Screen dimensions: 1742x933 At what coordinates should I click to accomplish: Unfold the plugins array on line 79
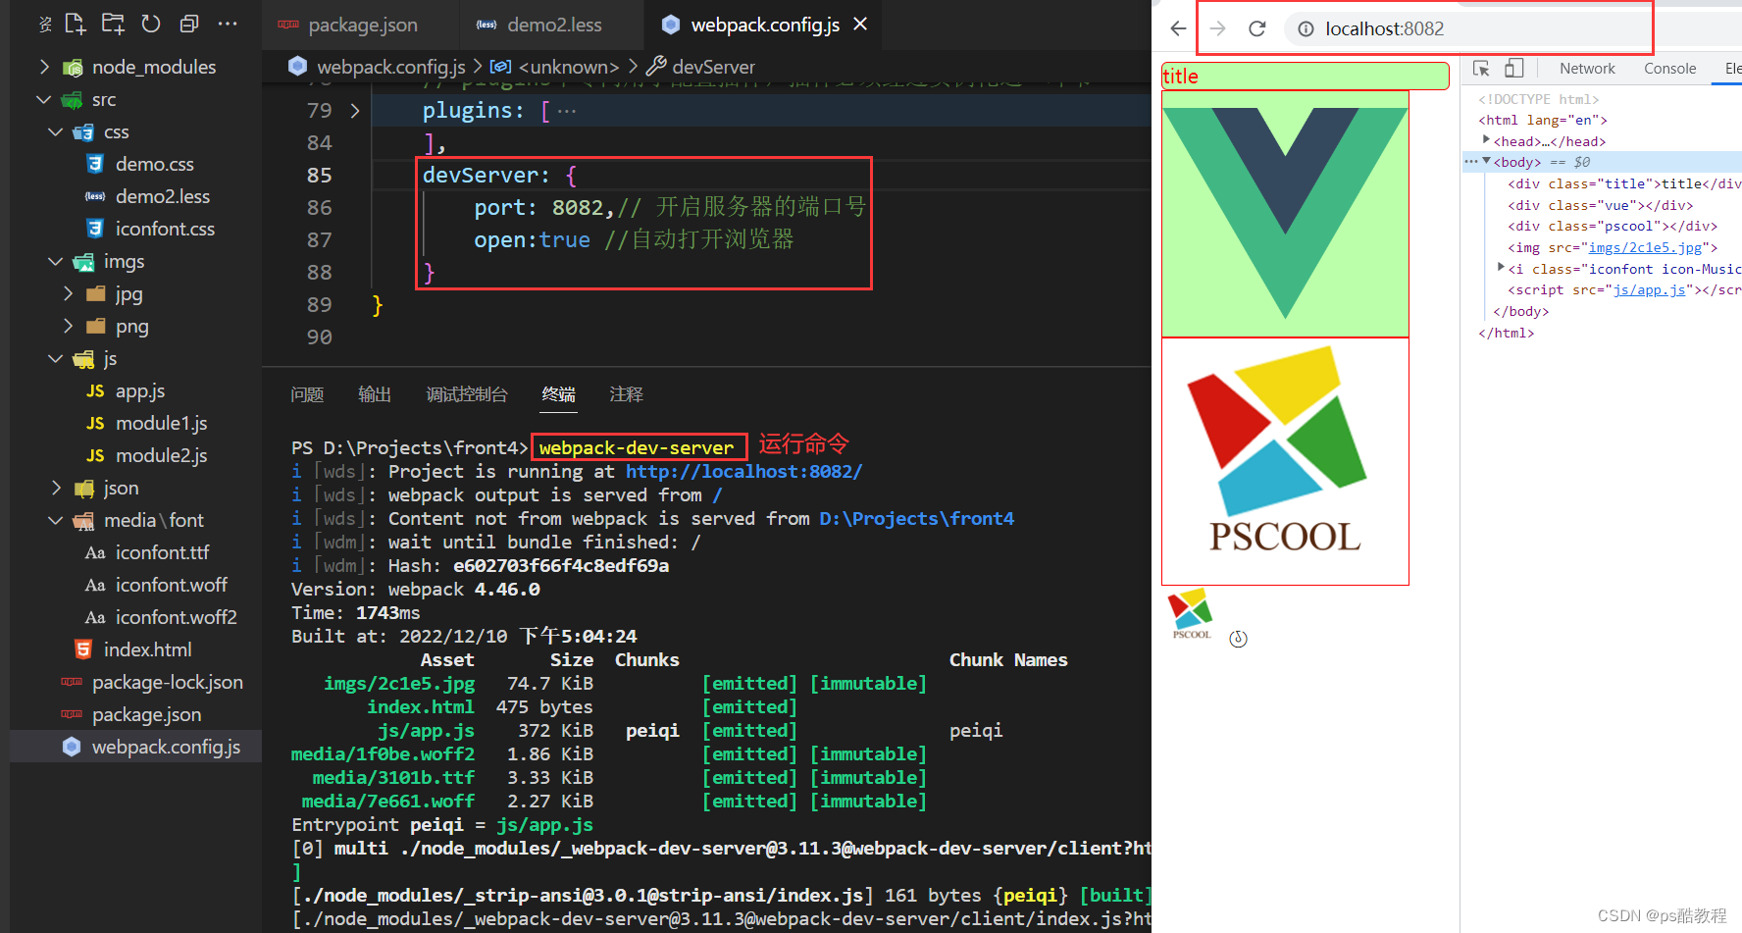pyautogui.click(x=355, y=111)
